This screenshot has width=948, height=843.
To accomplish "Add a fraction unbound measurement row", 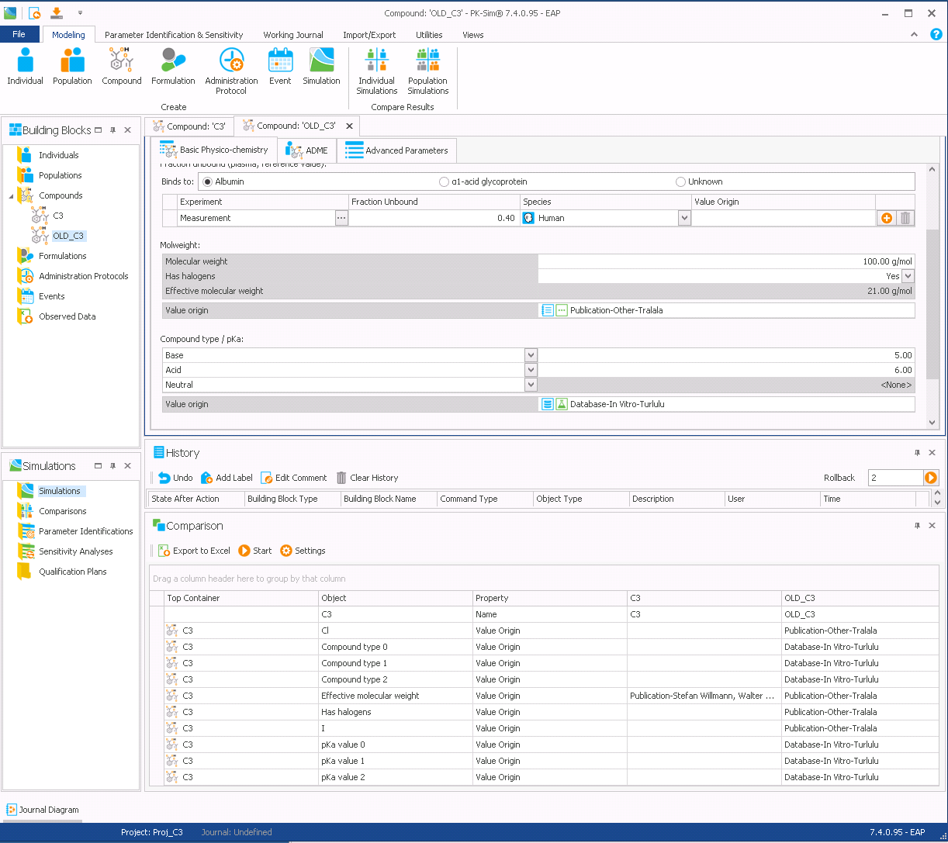I will click(x=887, y=218).
